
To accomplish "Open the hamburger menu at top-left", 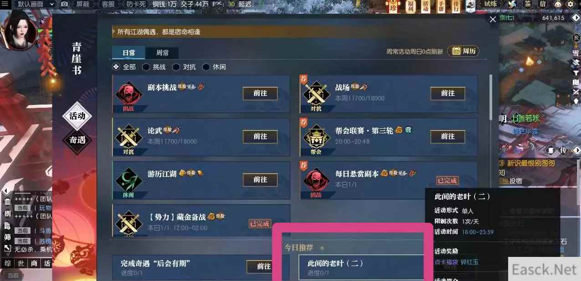I will click(5, 4).
